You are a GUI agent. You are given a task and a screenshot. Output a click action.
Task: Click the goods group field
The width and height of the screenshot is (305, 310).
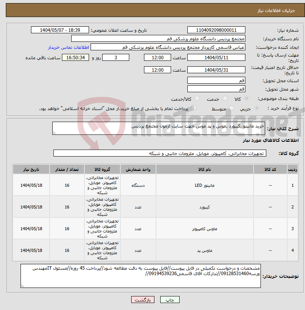(x=160, y=153)
